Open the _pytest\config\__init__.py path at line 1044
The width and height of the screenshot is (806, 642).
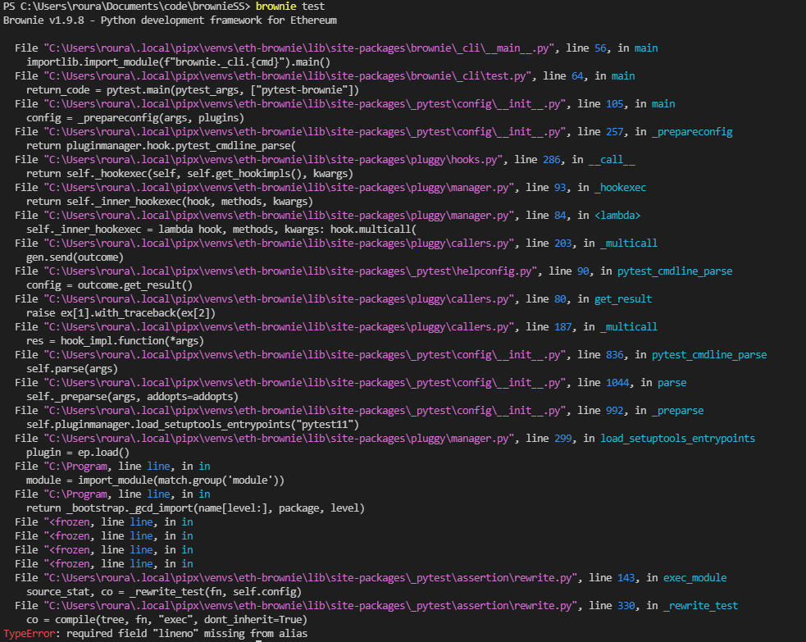click(x=305, y=382)
